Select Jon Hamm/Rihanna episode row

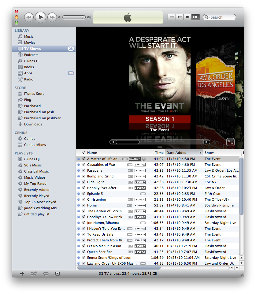158,223
